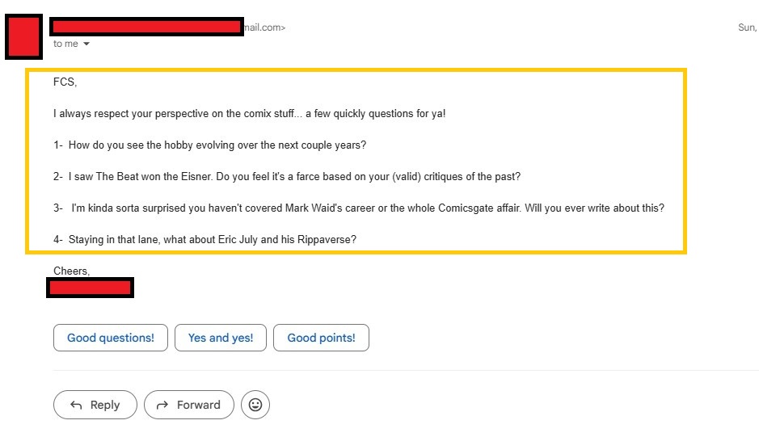Choose the "Yes and yes!" suggested reply
The width and height of the screenshot is (759, 433).
[x=221, y=338]
